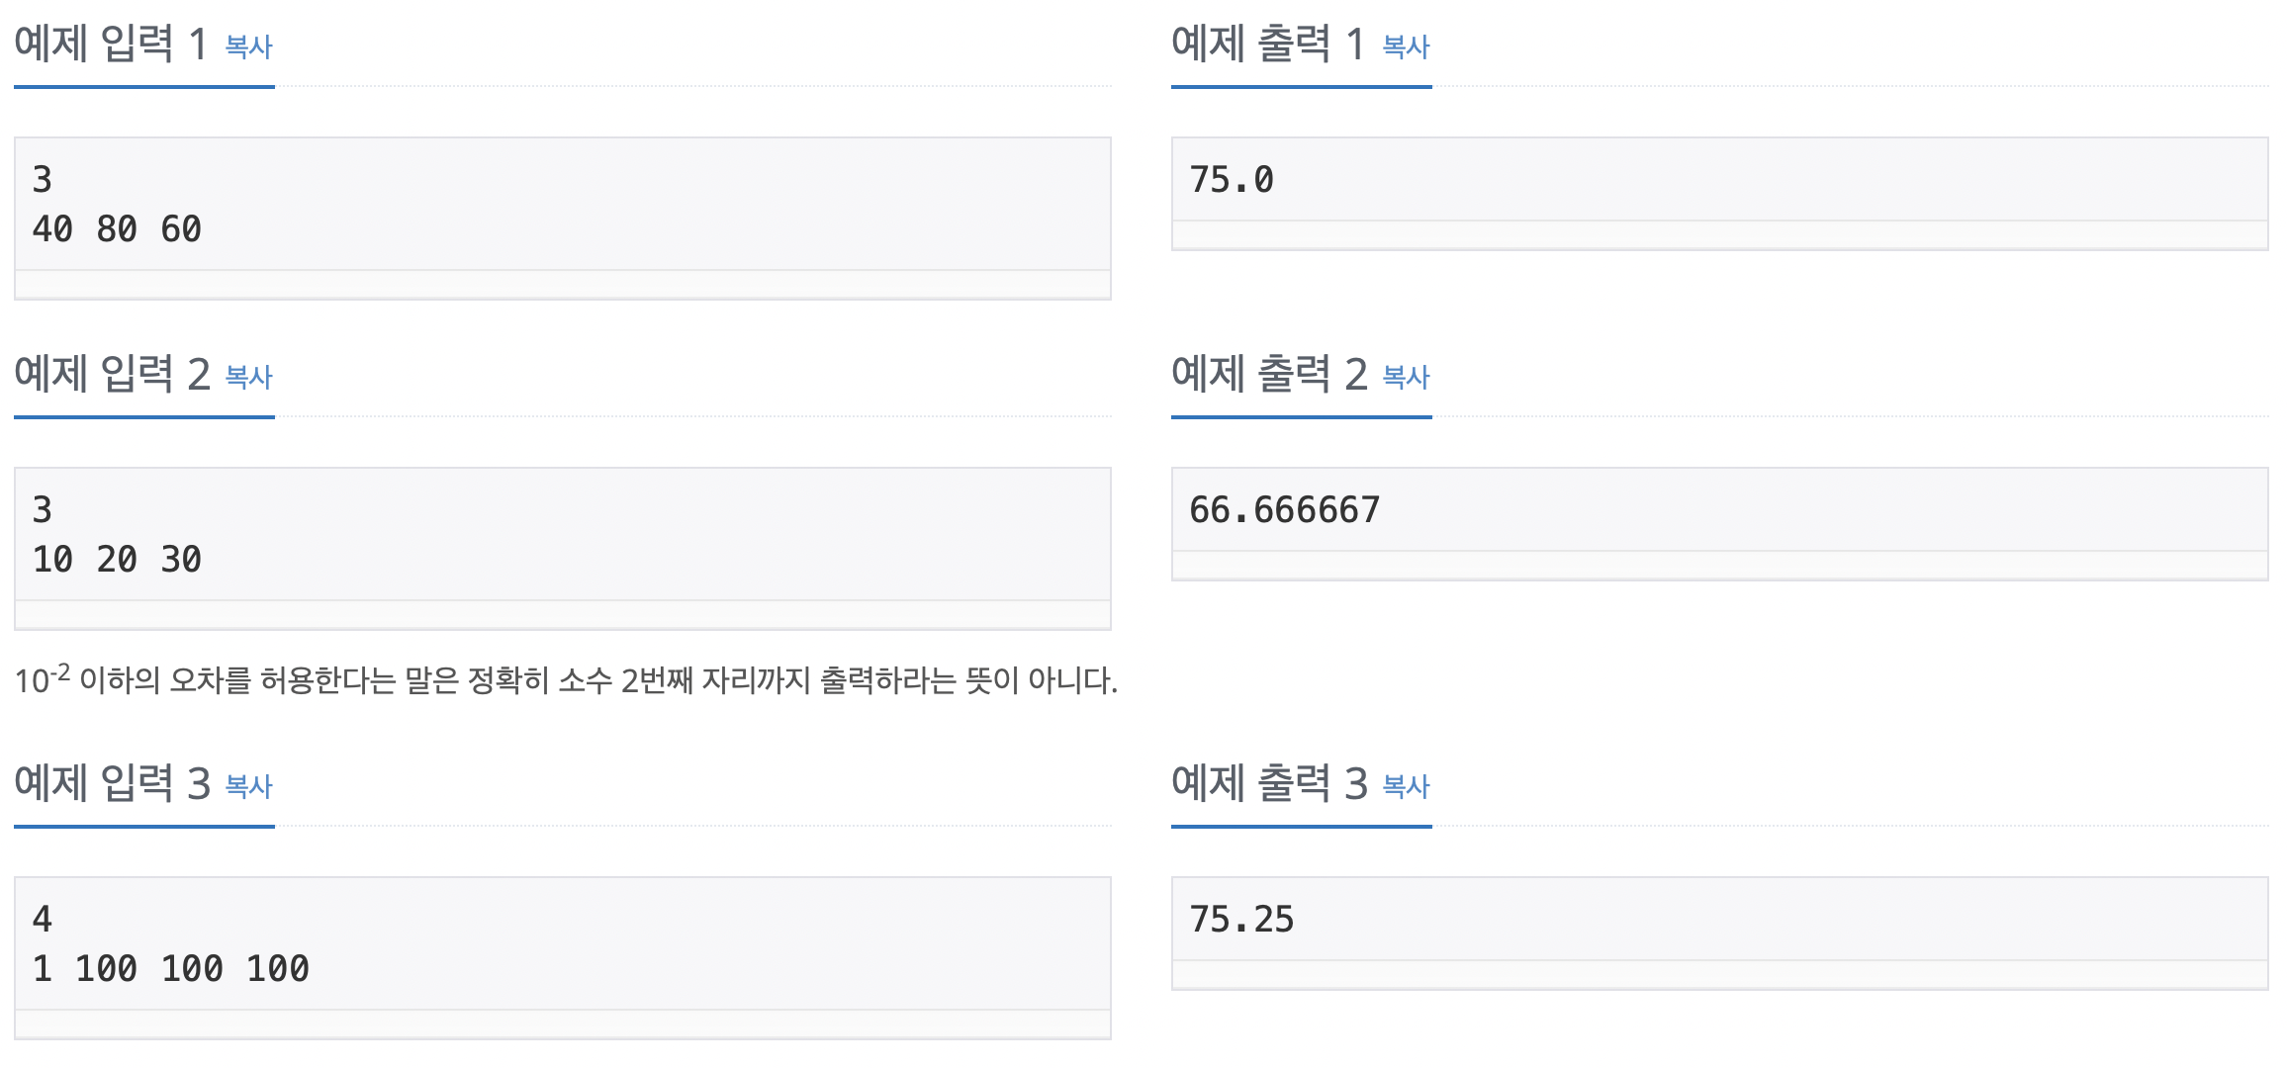2287x1068 pixels.
Task: Copy example output 2 via 복사 link
Action: point(1406,377)
